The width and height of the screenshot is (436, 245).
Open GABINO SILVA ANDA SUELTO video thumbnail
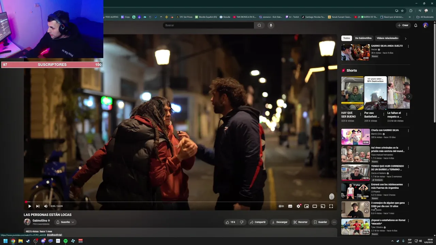click(355, 52)
